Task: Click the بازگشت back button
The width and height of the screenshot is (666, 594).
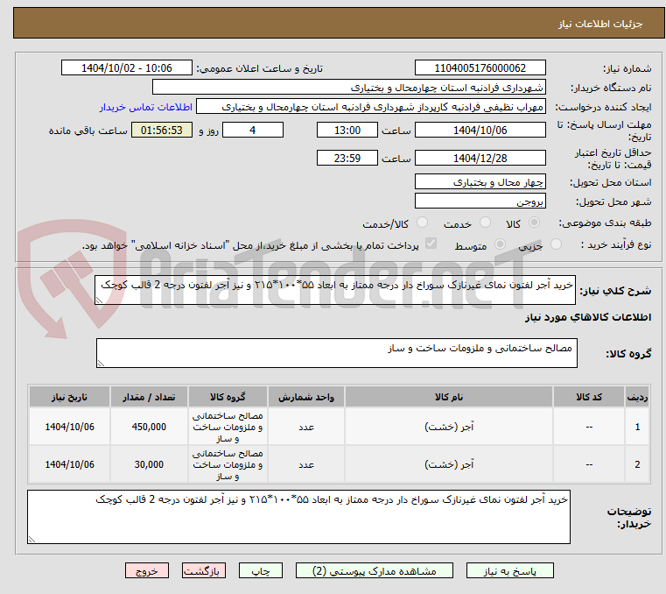Action: coord(204,570)
